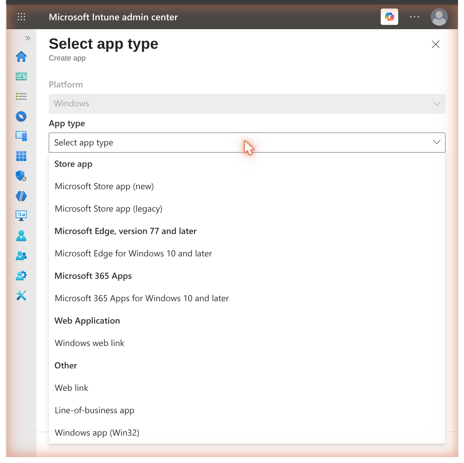Click the disabled Platform Windows dropdown

click(247, 104)
